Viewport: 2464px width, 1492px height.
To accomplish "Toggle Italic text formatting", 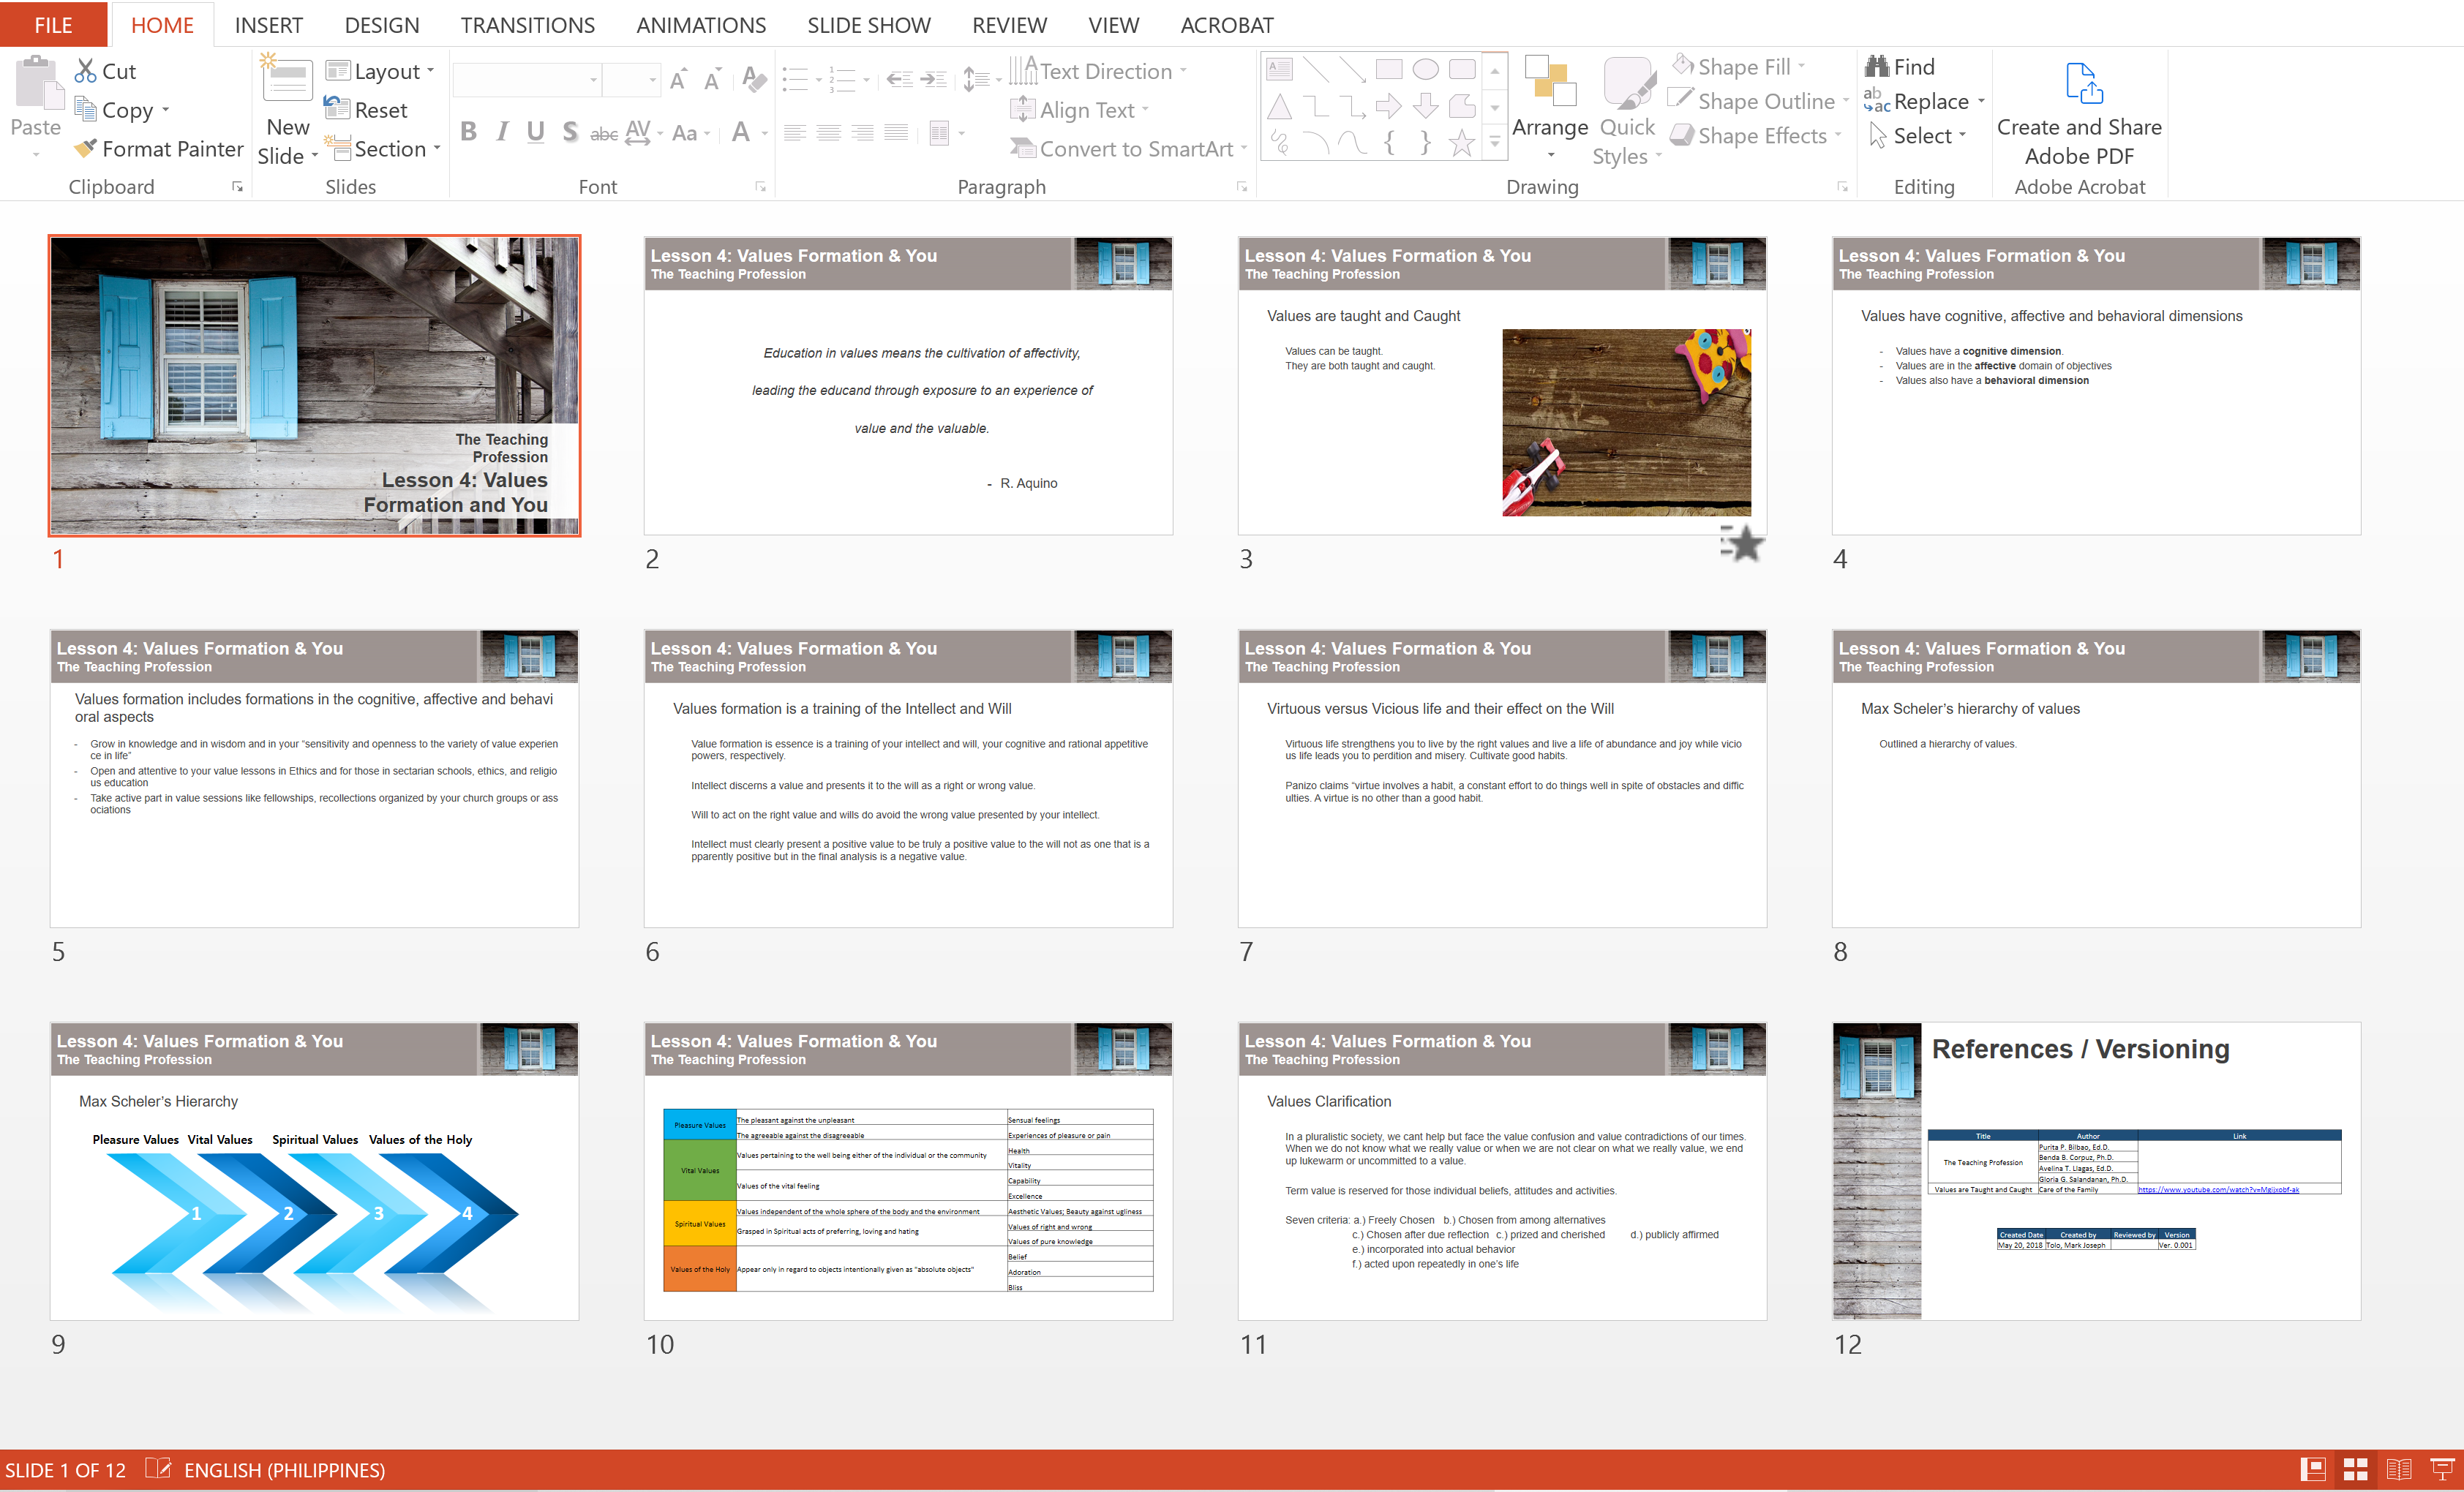I will [x=502, y=132].
